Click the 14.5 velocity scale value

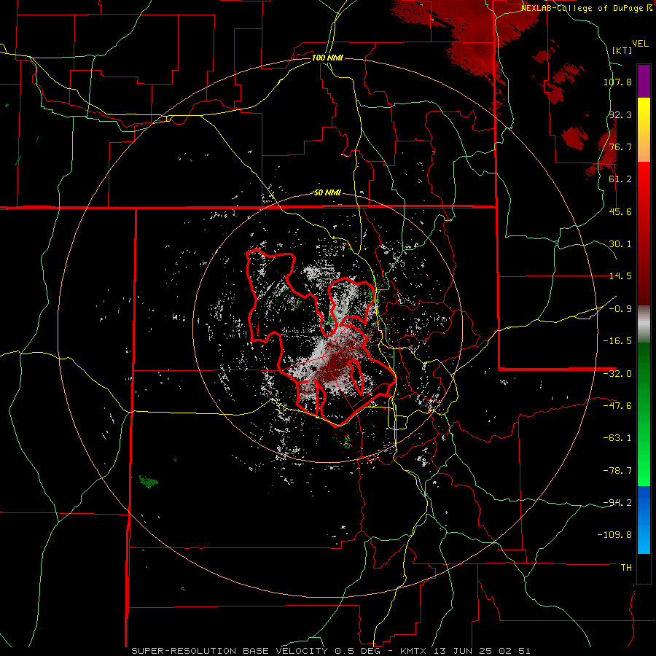[620, 276]
